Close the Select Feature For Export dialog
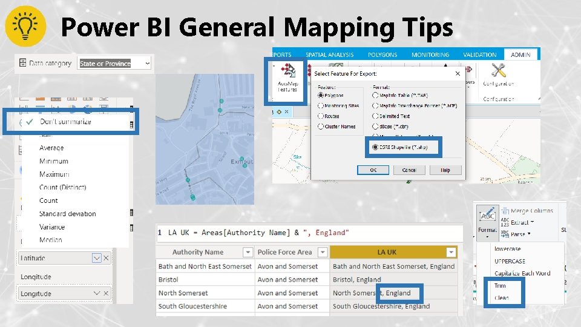The width and height of the screenshot is (581, 327). click(458, 73)
